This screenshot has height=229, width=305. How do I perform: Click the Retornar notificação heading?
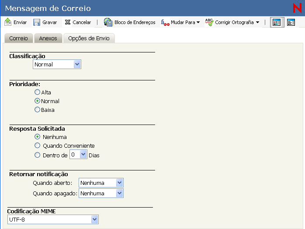[x=38, y=174]
